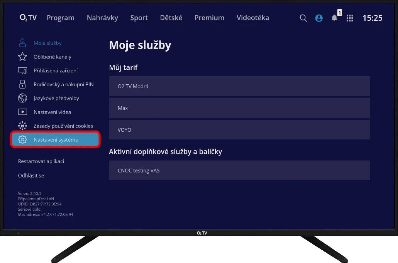
Task: Open the notifications bell icon
Action: (x=334, y=18)
